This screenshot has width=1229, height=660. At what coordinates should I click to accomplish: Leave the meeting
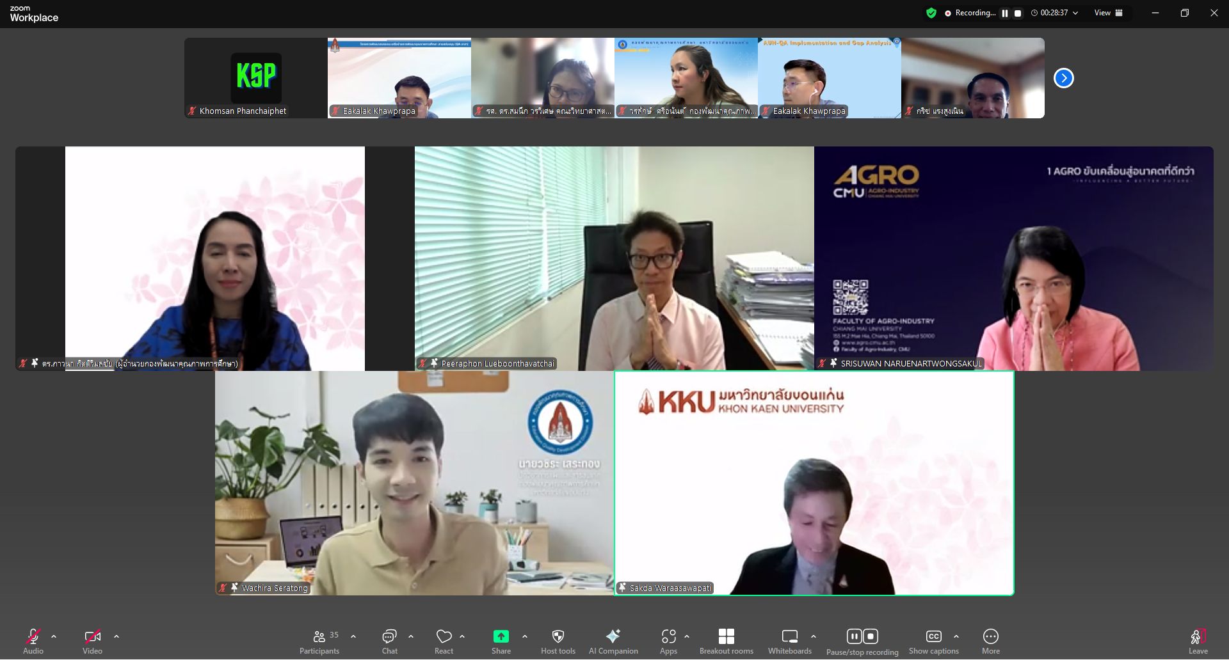[1198, 641]
